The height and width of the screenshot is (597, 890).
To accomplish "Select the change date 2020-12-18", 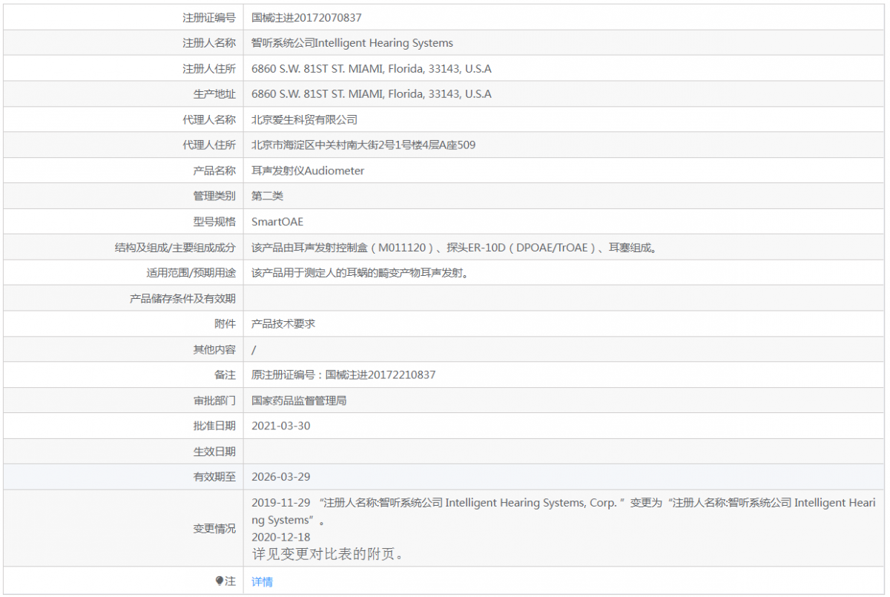I will pyautogui.click(x=281, y=537).
